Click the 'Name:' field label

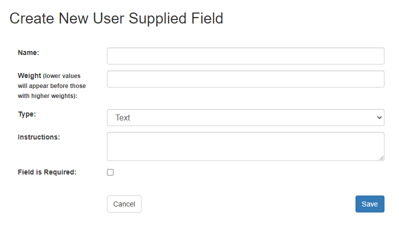[x=28, y=52]
